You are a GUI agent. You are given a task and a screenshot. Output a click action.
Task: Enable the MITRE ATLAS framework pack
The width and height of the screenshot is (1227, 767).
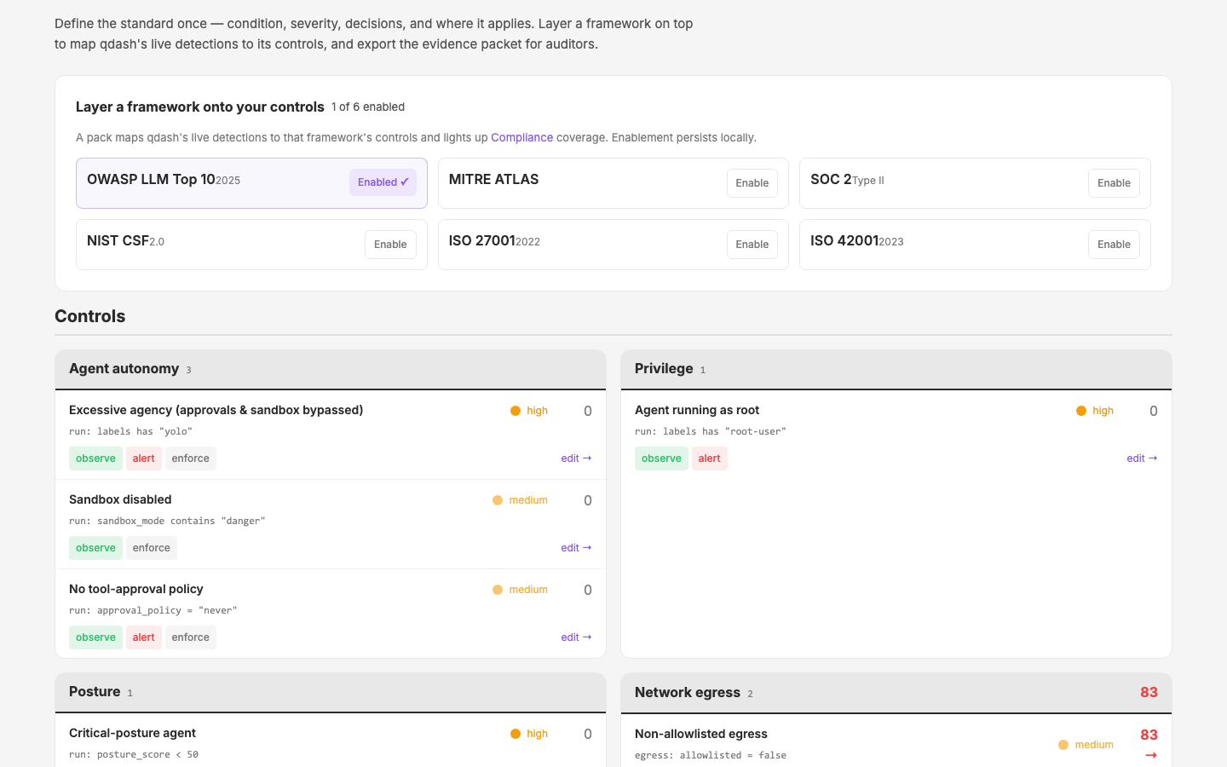pos(752,183)
